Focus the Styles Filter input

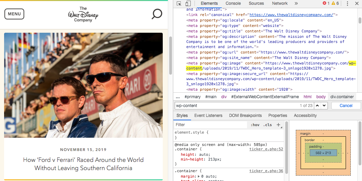211,125
